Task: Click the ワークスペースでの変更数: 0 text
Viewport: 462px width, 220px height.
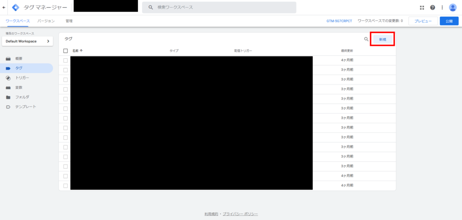Action: tap(380, 21)
